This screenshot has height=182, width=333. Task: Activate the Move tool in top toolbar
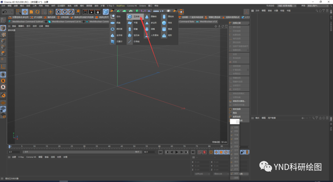point(25,12)
